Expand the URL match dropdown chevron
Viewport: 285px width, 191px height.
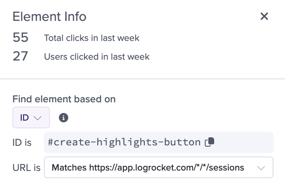click(x=261, y=168)
